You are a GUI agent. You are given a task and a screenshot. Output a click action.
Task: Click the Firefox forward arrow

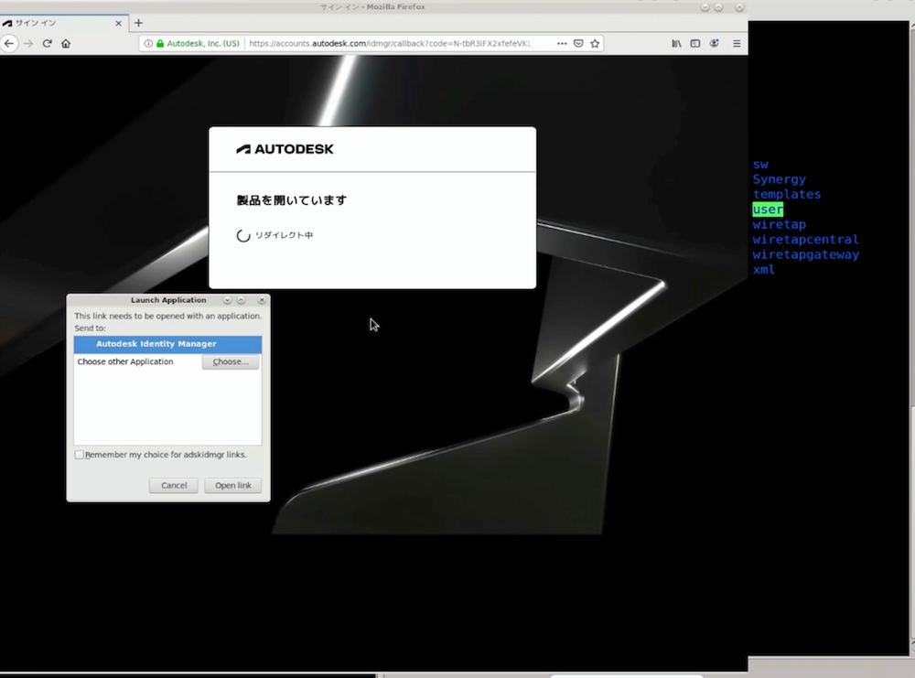click(28, 43)
